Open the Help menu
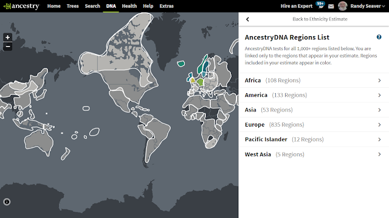 point(148,6)
